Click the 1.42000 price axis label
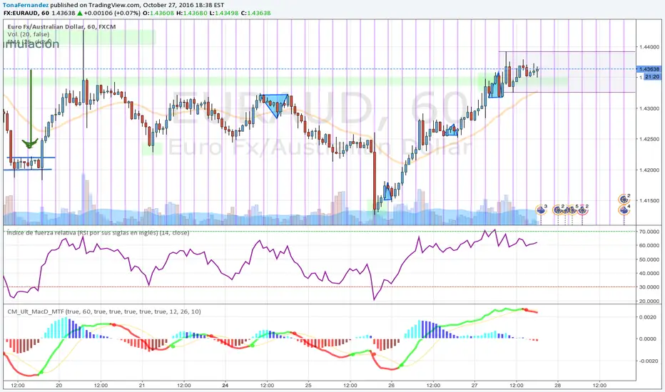Image resolution: width=665 pixels, height=392 pixels. click(649, 170)
